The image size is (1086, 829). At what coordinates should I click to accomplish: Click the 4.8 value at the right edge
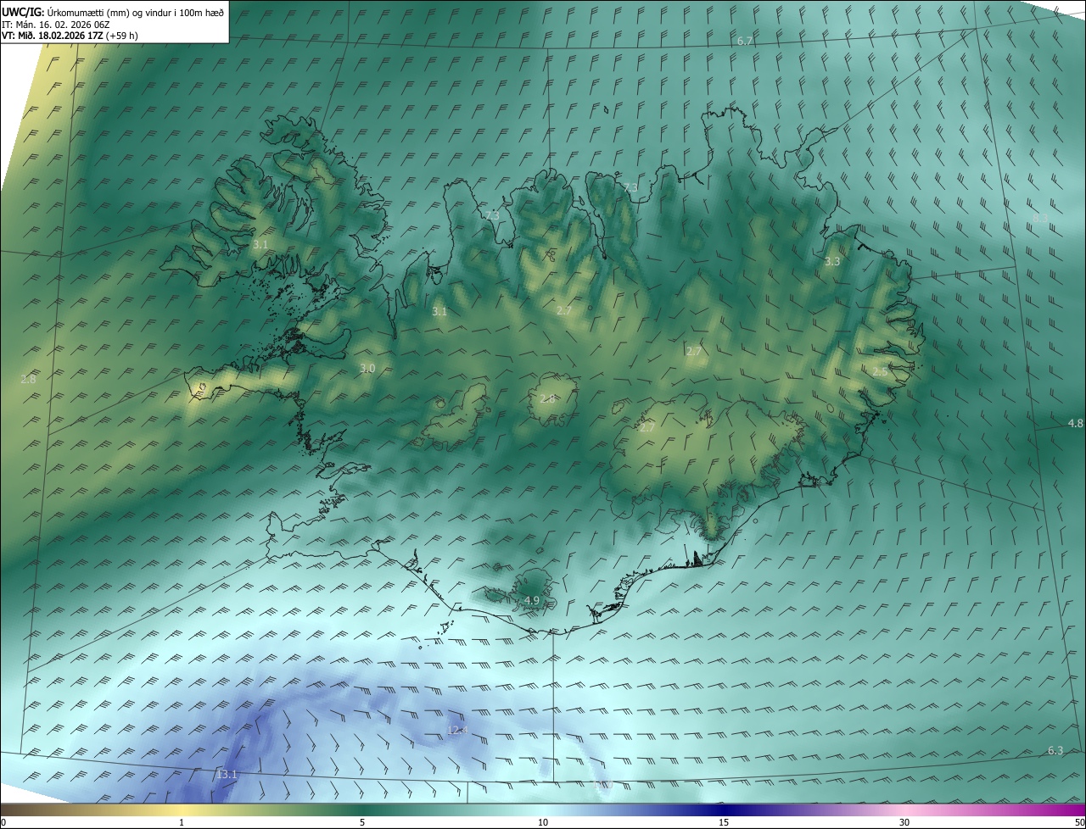click(x=1075, y=423)
